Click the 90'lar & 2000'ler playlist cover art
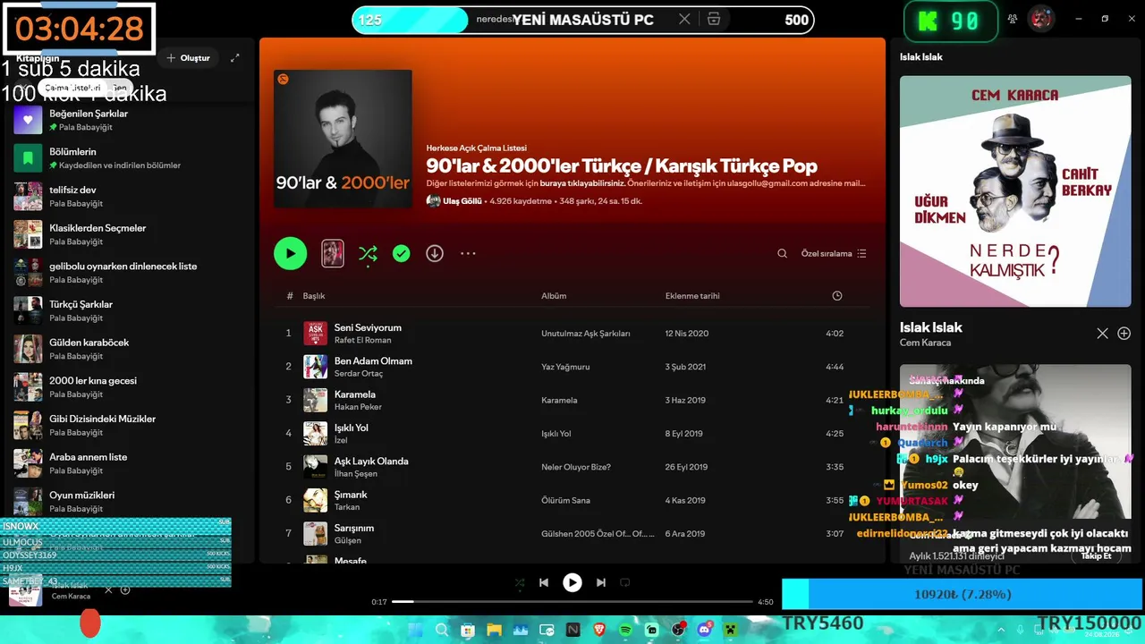This screenshot has height=644, width=1145. [x=343, y=139]
